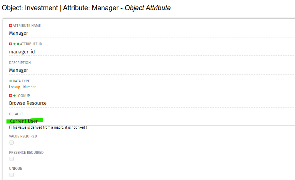Click red required icon beside Attribute ID

(11, 44)
